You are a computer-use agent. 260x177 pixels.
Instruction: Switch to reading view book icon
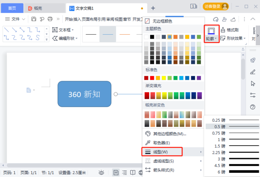pyautogui.click(x=133, y=173)
